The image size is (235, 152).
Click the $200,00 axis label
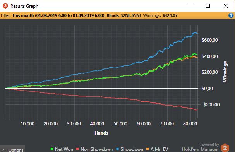(x=210, y=72)
